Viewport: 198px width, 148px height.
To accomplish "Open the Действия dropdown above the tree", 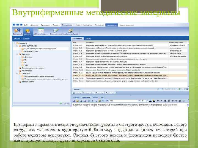I will coord(17,39).
